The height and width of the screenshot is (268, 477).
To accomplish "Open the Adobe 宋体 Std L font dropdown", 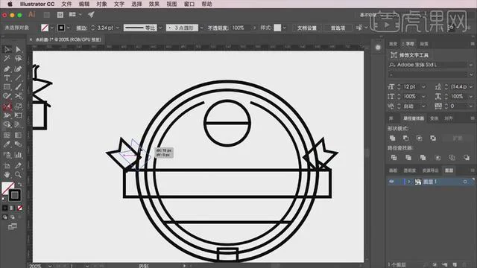I will point(471,65).
